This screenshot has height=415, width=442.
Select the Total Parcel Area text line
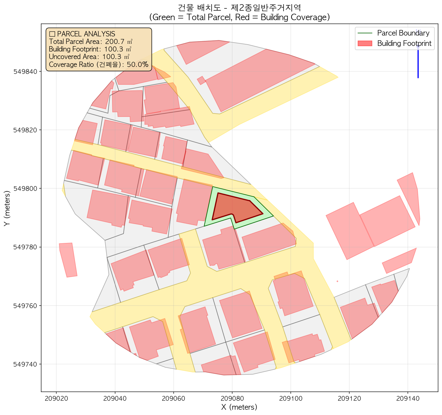pos(90,42)
